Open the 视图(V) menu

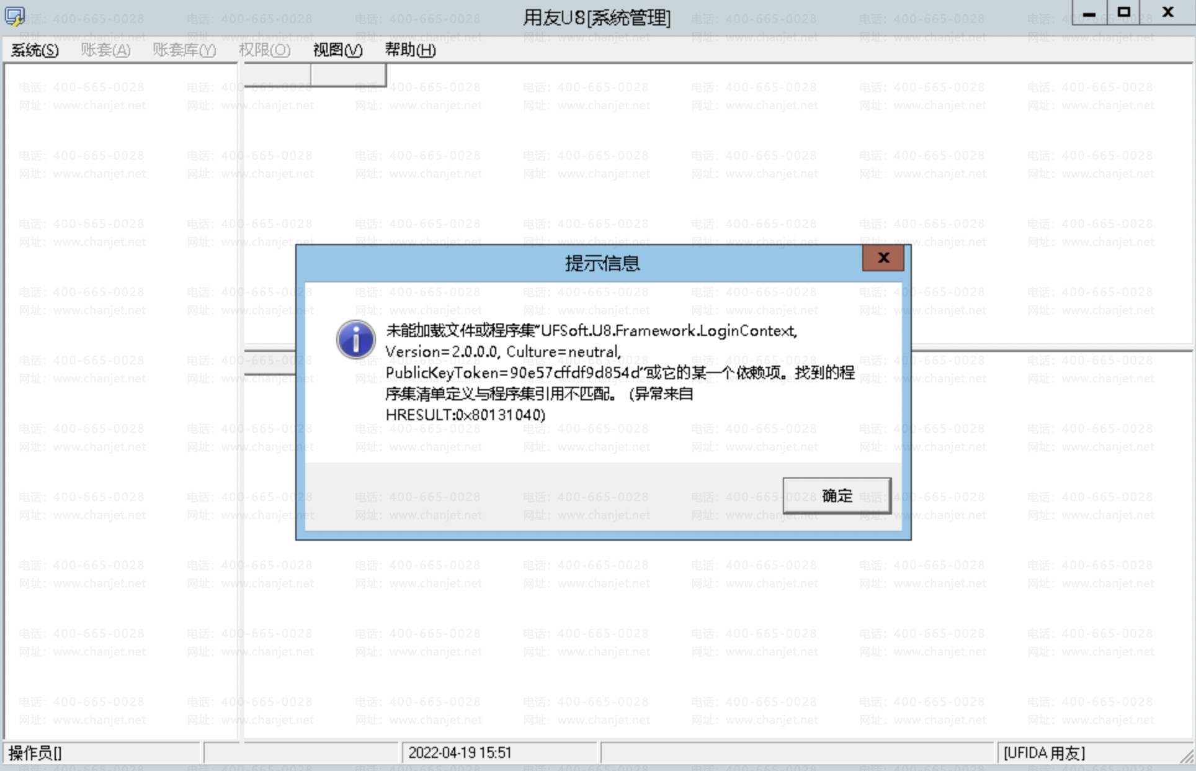(x=337, y=50)
